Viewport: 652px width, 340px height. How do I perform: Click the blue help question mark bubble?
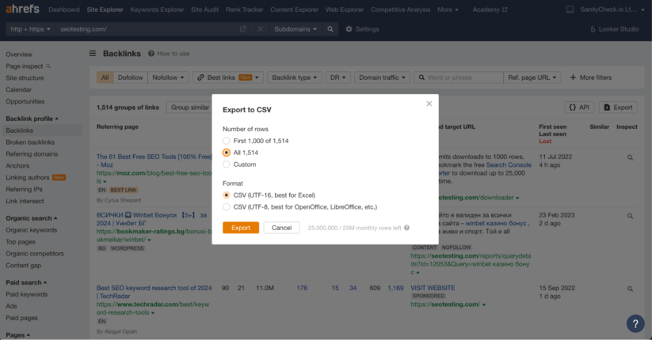635,323
